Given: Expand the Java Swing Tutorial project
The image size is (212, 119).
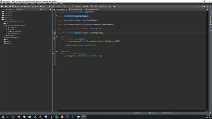Looking at the screenshot, I should (1, 12).
